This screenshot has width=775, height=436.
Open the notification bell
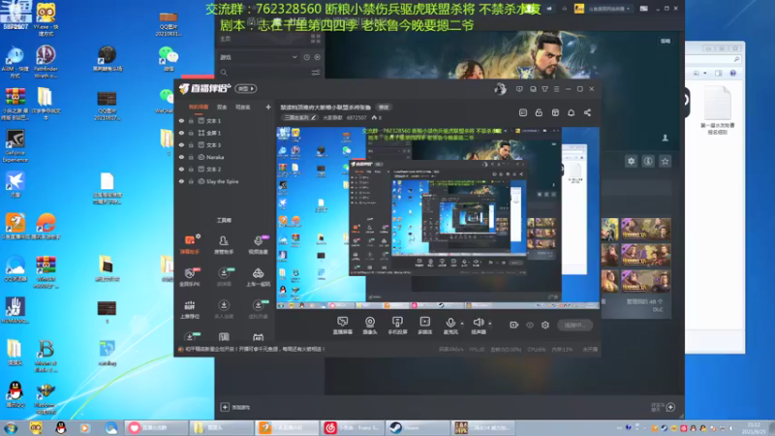point(571,112)
